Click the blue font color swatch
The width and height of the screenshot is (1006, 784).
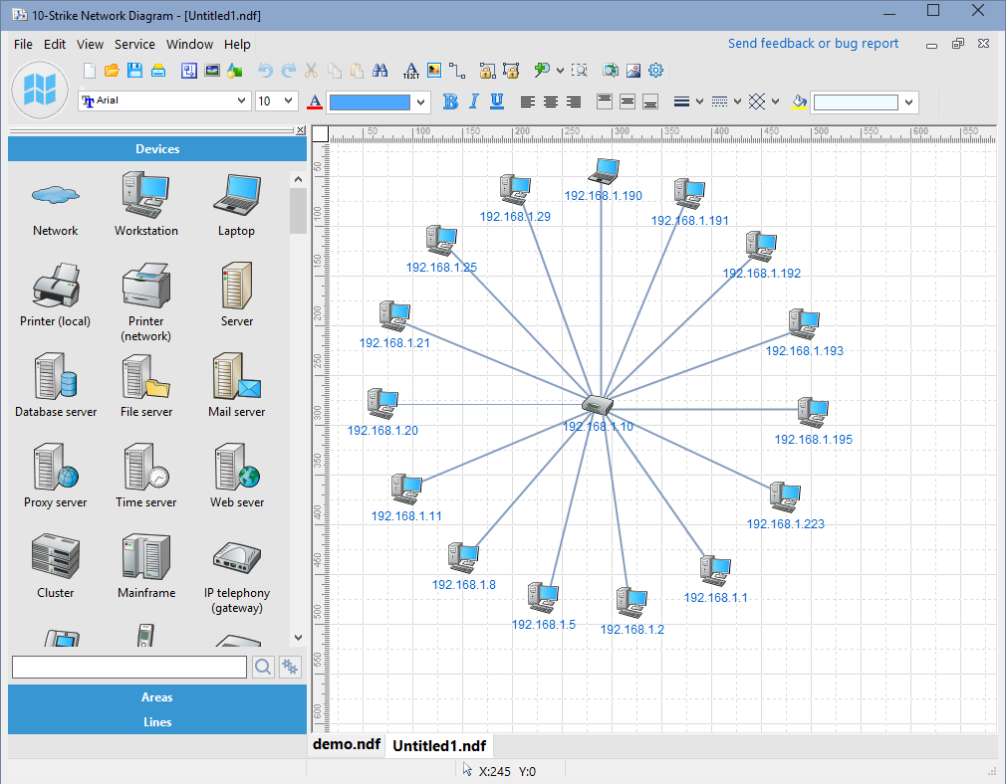(x=370, y=101)
